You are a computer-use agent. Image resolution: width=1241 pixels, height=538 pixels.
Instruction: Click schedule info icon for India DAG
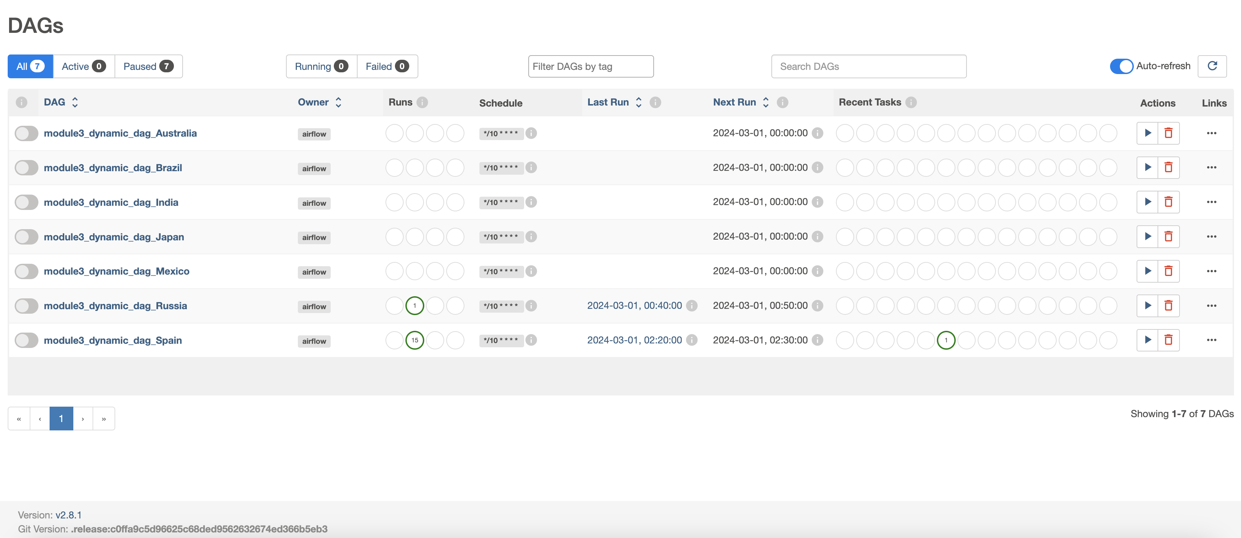coord(531,202)
